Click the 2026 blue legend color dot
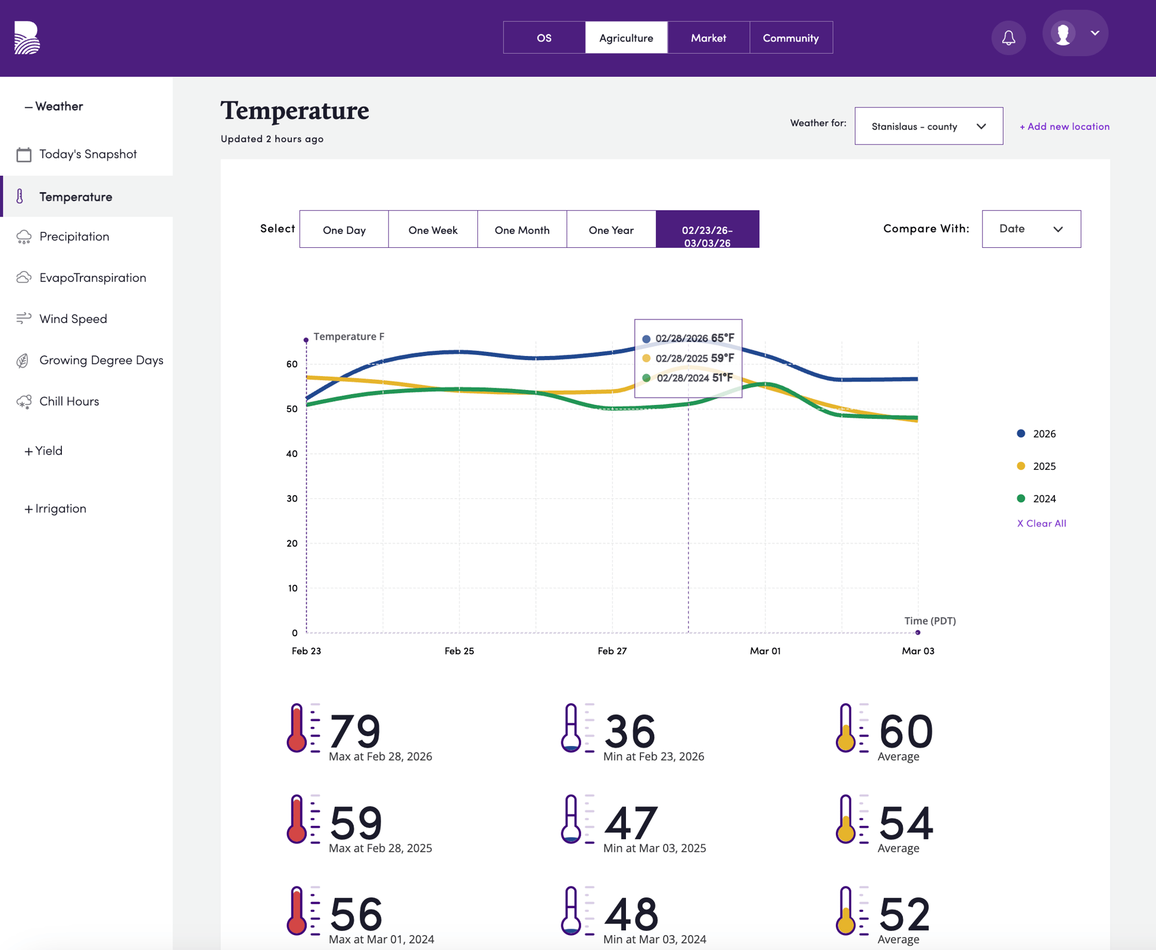Screen dimensions: 1156x950 pos(1021,433)
